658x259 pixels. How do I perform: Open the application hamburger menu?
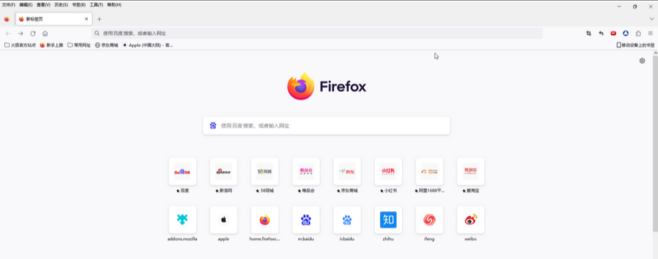tap(650, 34)
